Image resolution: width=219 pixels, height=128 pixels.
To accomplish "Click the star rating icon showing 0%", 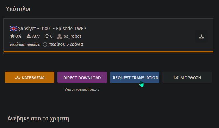I will 12,36.
